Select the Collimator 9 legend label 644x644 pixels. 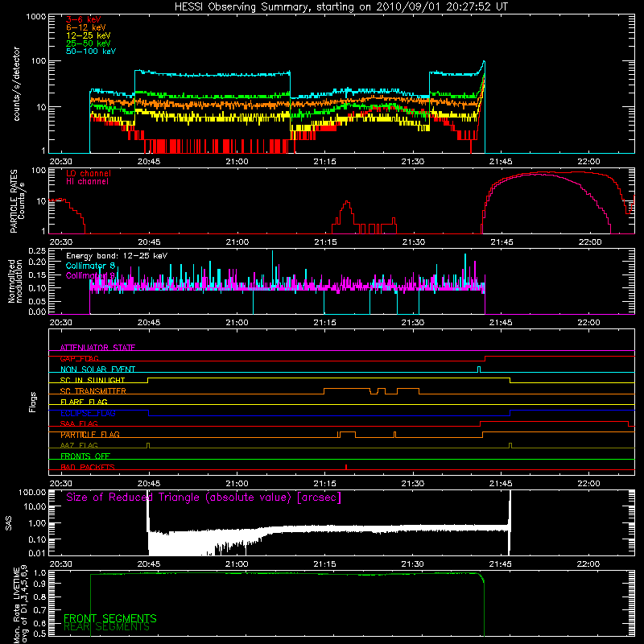coord(90,275)
